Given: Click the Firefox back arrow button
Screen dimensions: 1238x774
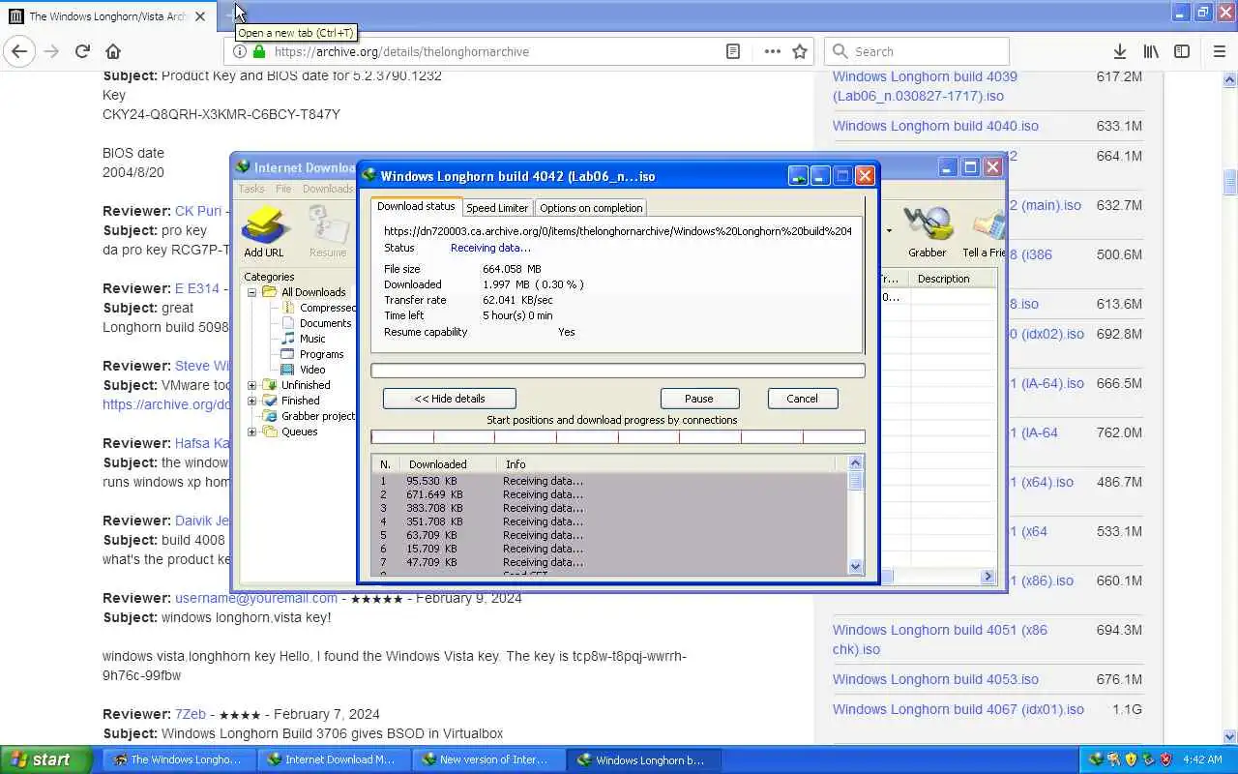Looking at the screenshot, I should (19, 51).
